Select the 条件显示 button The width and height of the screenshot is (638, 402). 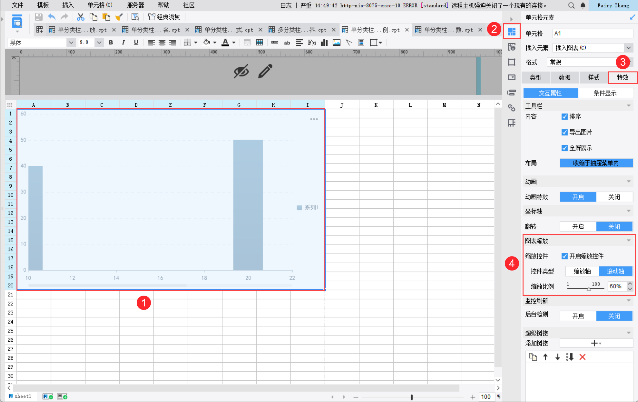[x=605, y=93]
